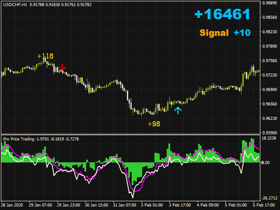280x210 pixels.
Task: Select the +98 profit label
Action: [154, 124]
